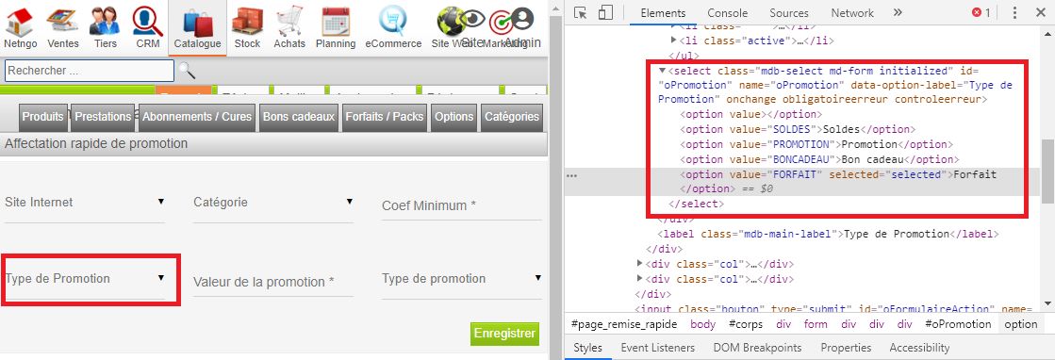This screenshot has height=360, width=1055.
Task: Expand the first div class col node
Action: pos(640,263)
